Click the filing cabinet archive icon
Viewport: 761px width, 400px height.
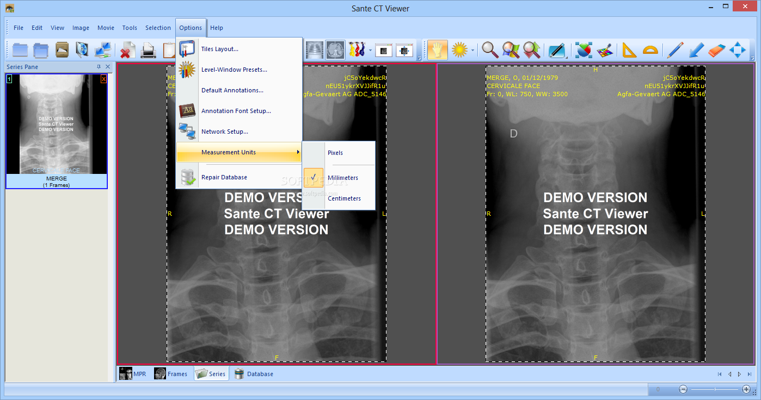62,50
